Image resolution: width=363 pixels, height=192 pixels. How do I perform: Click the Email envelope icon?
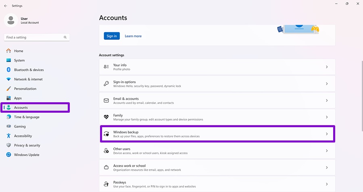point(106,101)
